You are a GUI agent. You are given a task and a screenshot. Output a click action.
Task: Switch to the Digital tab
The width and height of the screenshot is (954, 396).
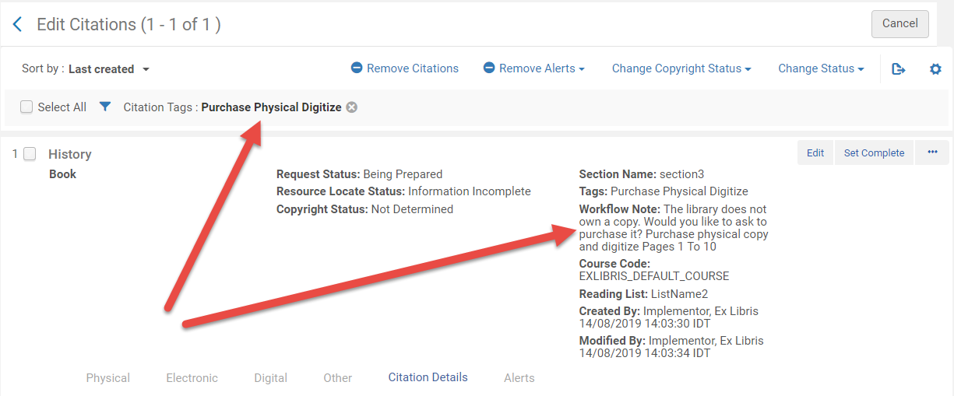pos(270,378)
